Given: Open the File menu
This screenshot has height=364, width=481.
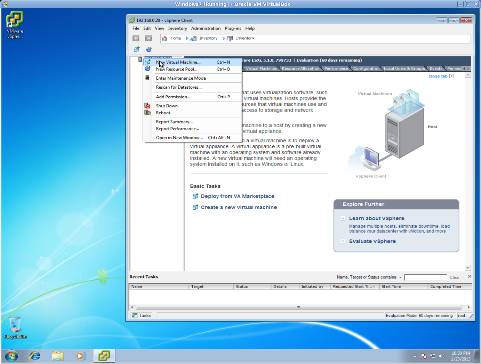Looking at the screenshot, I should pyautogui.click(x=136, y=29).
